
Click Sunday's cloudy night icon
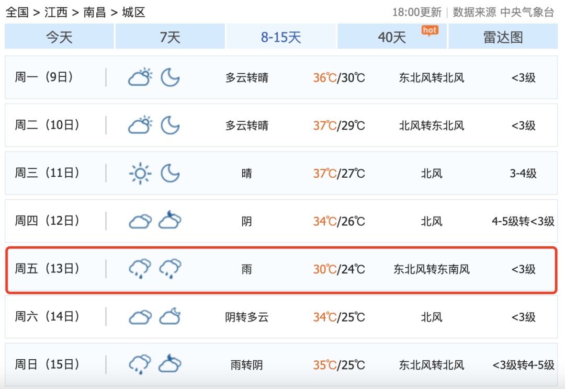click(169, 364)
